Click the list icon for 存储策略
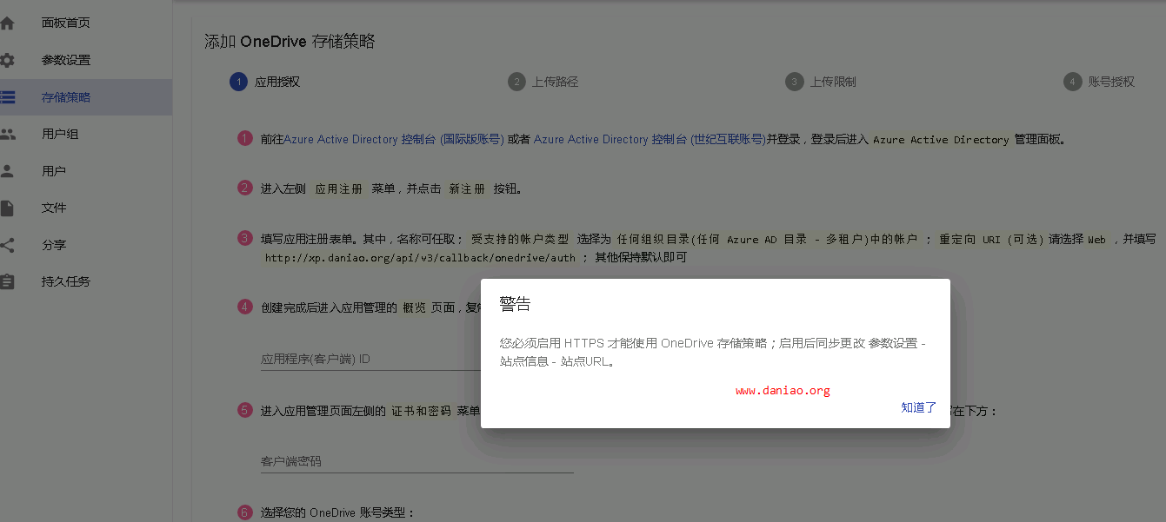The image size is (1166, 522). pyautogui.click(x=7, y=97)
